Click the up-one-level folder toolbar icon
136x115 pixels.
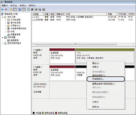(11, 10)
